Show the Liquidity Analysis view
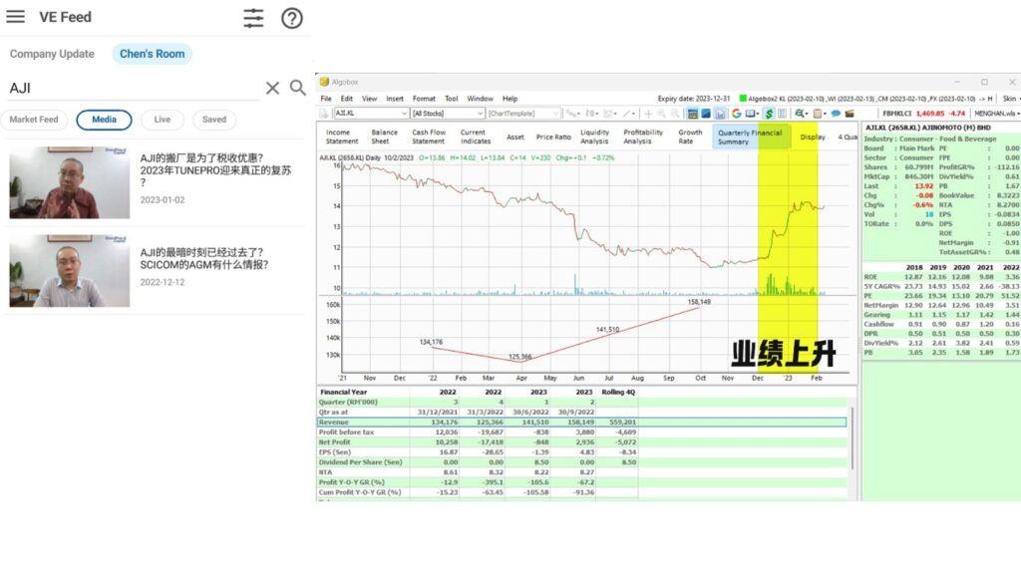Viewport: 1021px width, 574px height. pos(594,137)
